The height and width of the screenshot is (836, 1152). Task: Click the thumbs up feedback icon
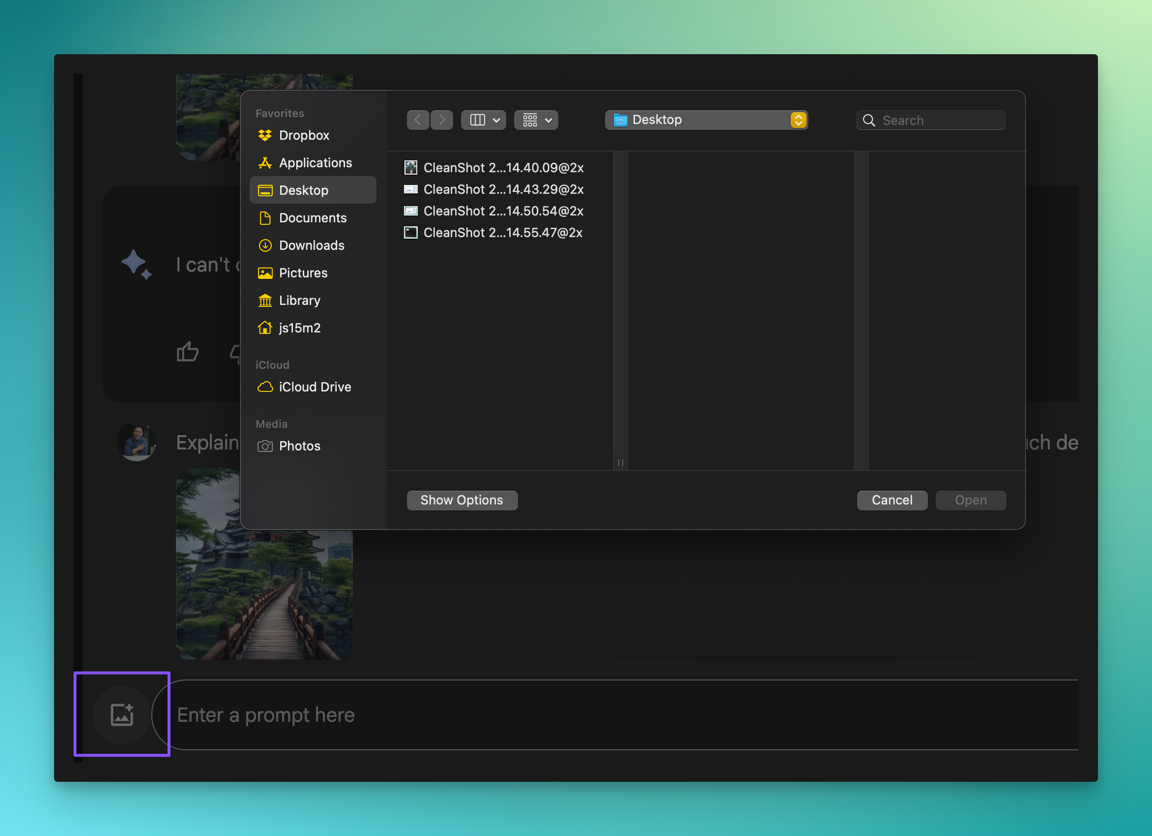click(187, 351)
